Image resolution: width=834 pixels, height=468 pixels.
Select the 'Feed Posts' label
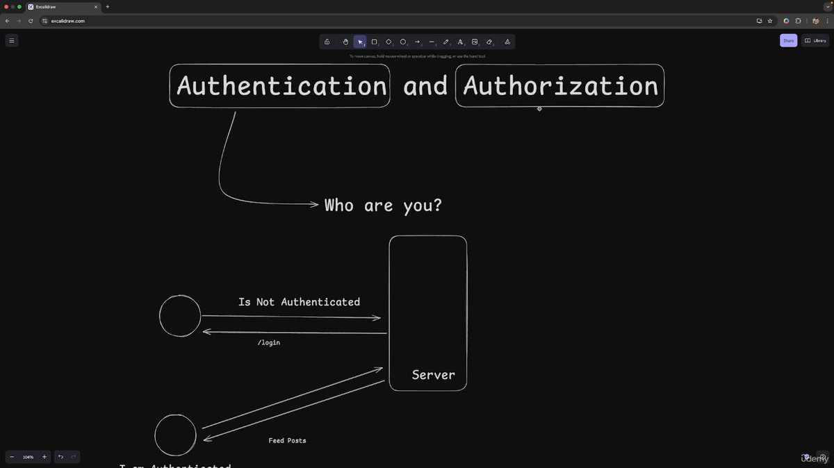point(288,441)
